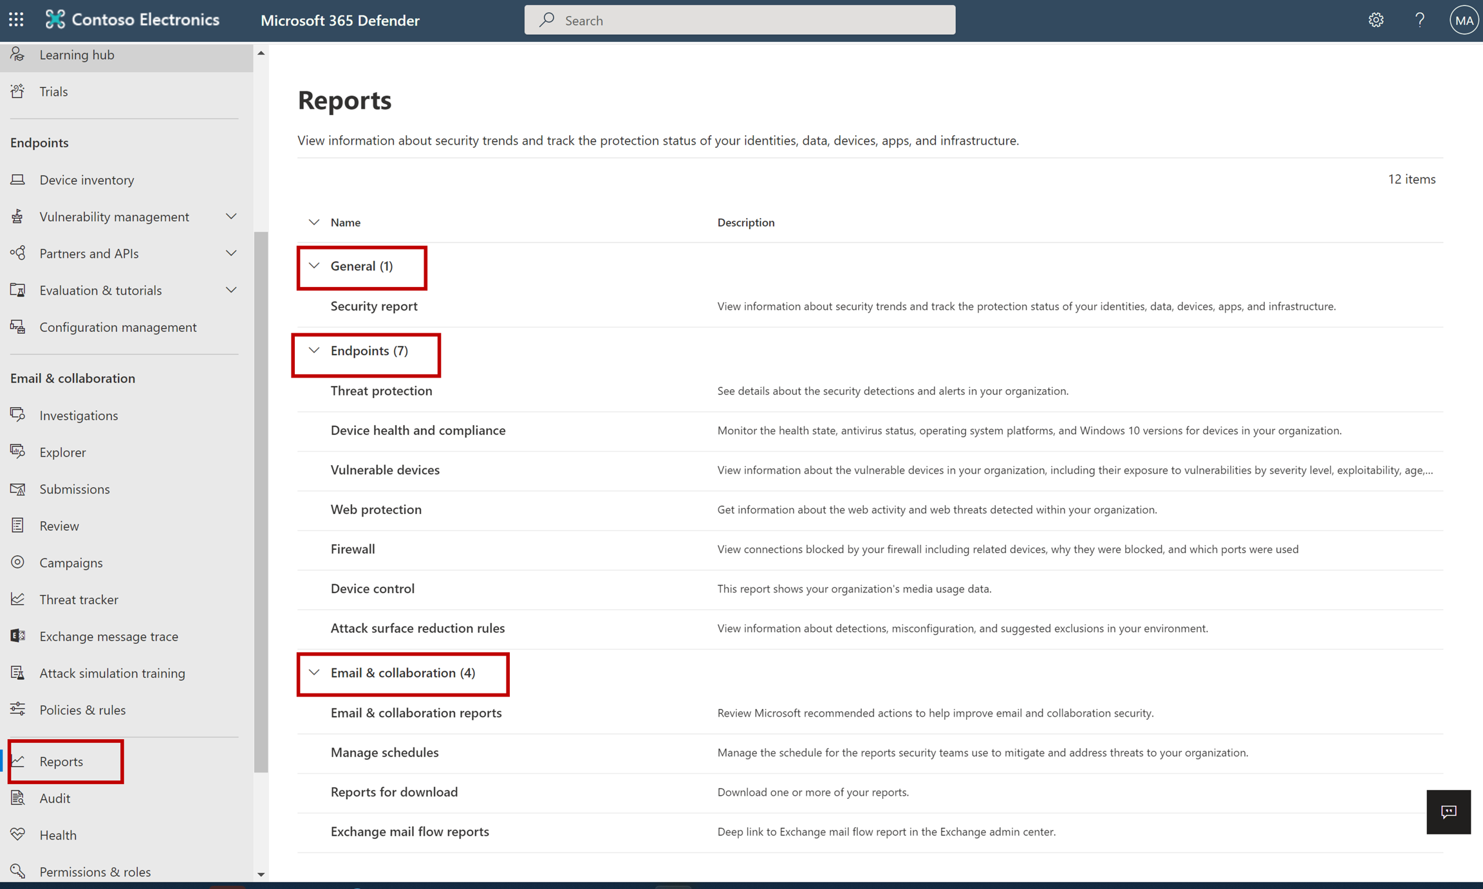
Task: Collapse all groups via Name header chevron
Action: [314, 222]
